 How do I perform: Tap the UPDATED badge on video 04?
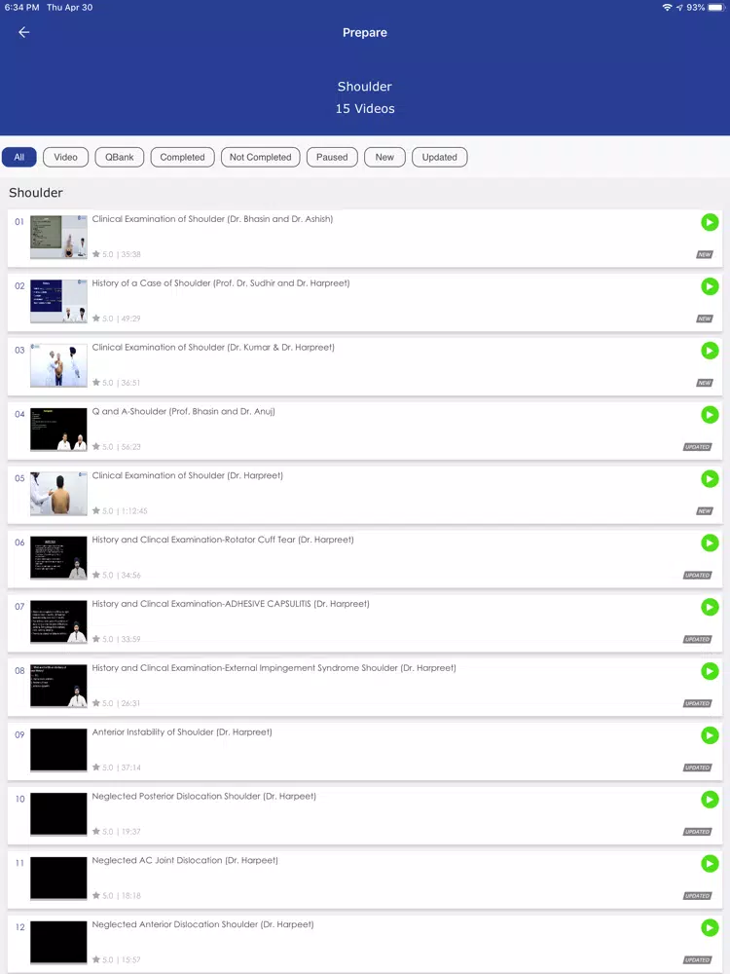pos(698,447)
